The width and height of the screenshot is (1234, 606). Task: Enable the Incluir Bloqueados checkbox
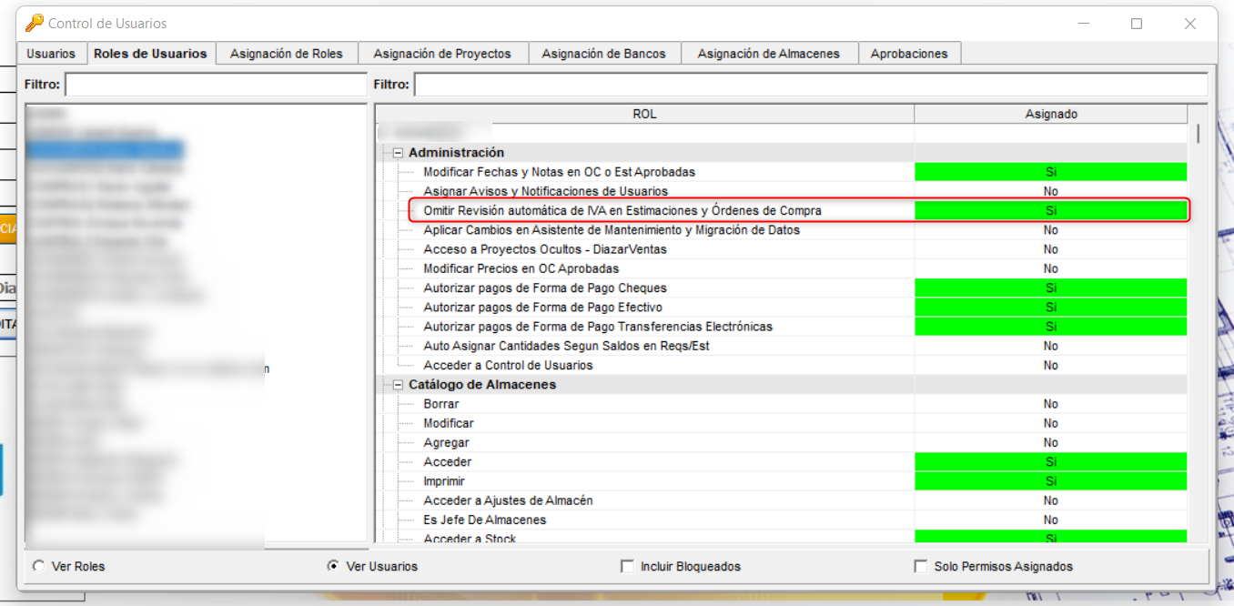627,566
